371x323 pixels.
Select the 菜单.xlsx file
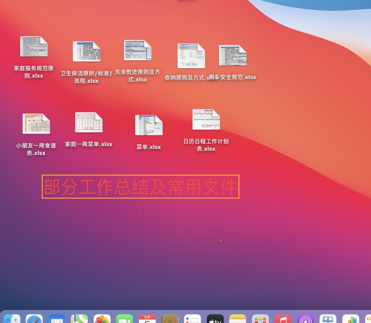(x=149, y=125)
